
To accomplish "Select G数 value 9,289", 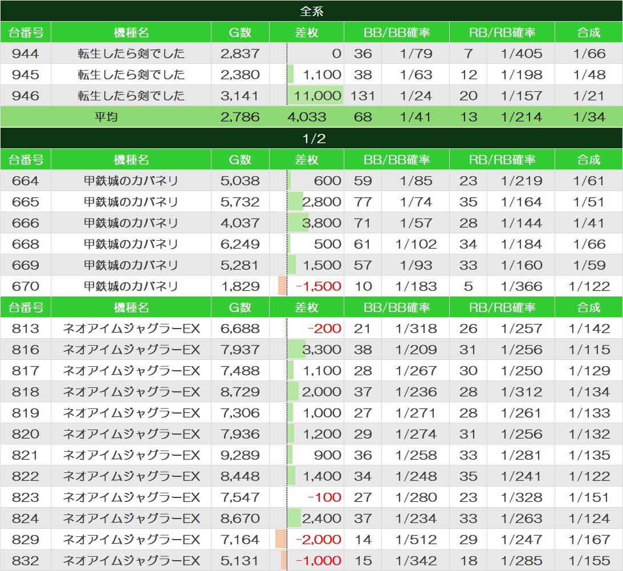I will (x=240, y=455).
